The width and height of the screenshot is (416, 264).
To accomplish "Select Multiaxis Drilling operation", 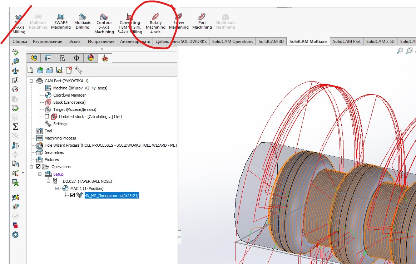I will click(83, 22).
